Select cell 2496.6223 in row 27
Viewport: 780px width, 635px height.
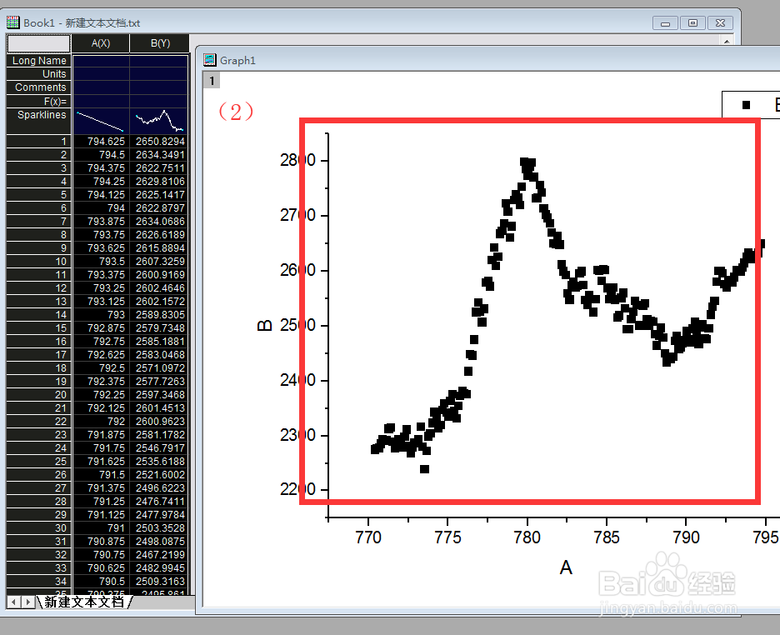[x=159, y=487]
